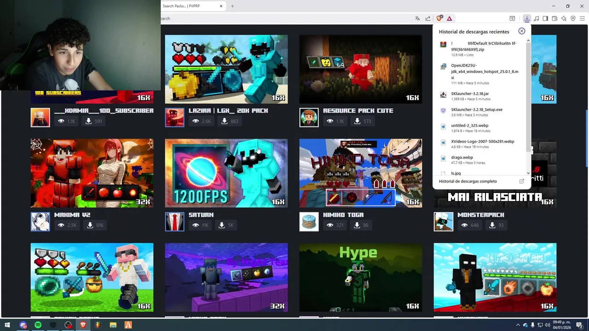Click the RESOURCE PACK CUTE title
The width and height of the screenshot is (589, 331).
[358, 111]
